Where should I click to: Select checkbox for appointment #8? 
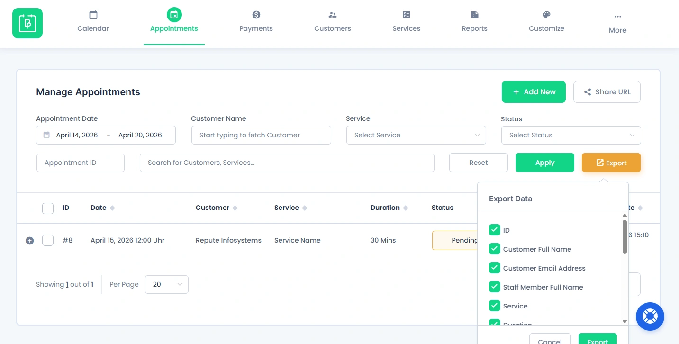click(48, 240)
